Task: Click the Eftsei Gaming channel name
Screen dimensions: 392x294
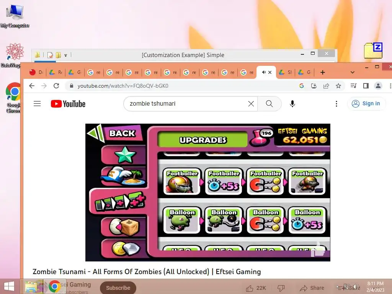Action: click(x=75, y=284)
